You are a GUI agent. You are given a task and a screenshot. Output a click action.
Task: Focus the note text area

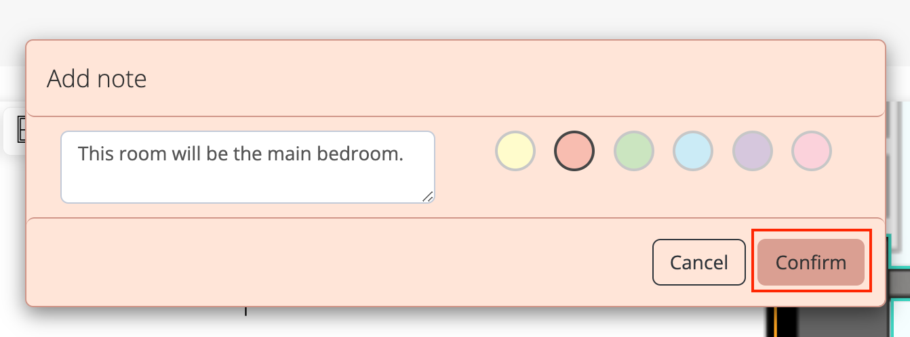tap(248, 167)
